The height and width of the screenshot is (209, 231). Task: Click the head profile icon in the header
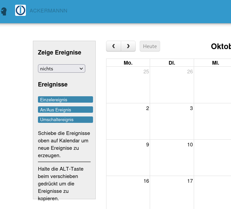(4, 11)
